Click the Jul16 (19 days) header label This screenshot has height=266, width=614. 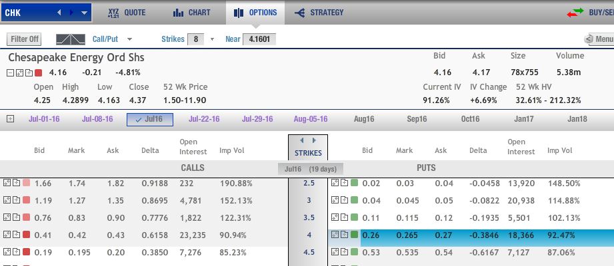311,169
